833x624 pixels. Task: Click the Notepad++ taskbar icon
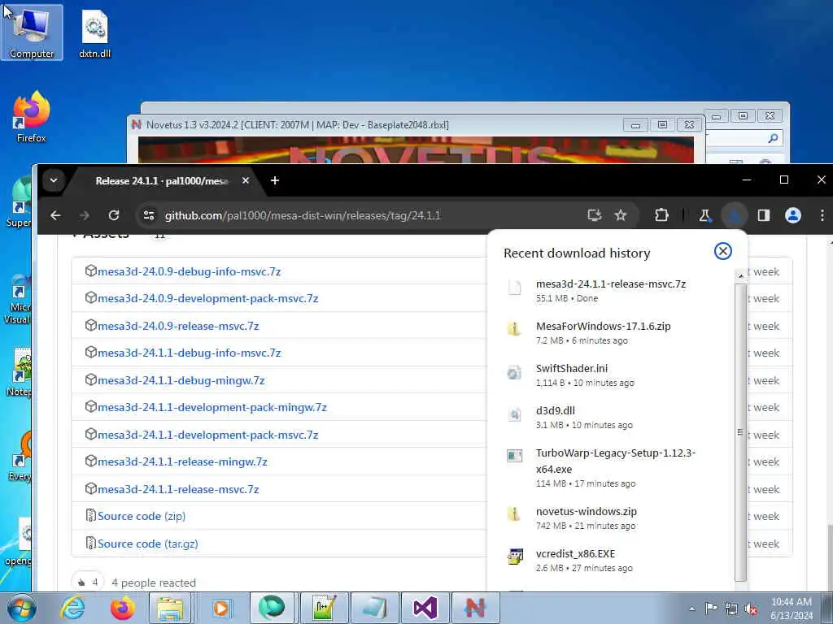[x=324, y=608]
